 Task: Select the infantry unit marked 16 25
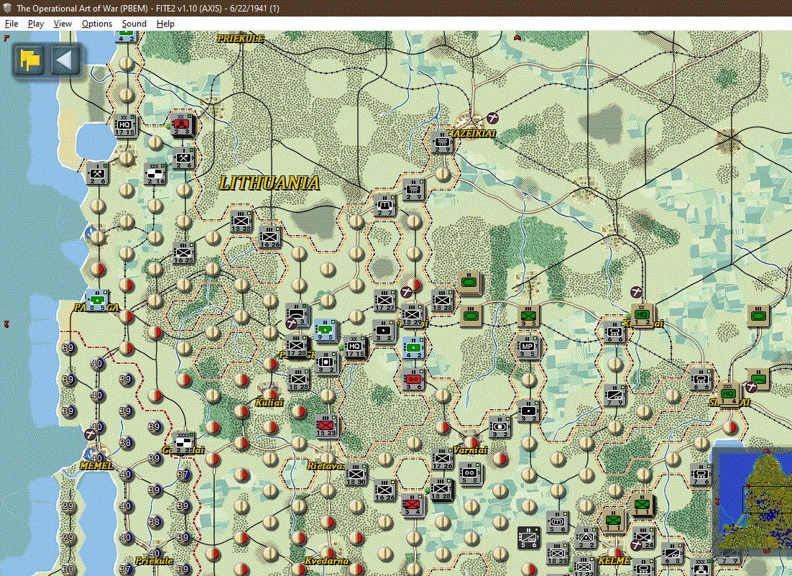(x=183, y=253)
